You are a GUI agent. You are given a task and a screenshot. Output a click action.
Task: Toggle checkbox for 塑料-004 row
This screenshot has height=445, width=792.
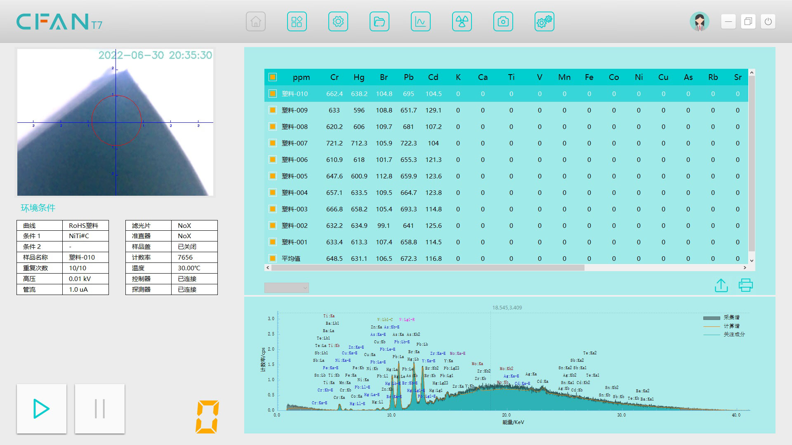273,192
